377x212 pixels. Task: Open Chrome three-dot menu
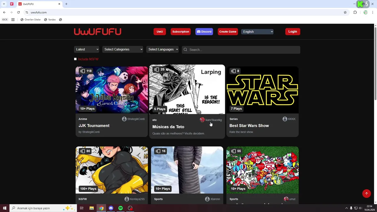(x=373, y=12)
